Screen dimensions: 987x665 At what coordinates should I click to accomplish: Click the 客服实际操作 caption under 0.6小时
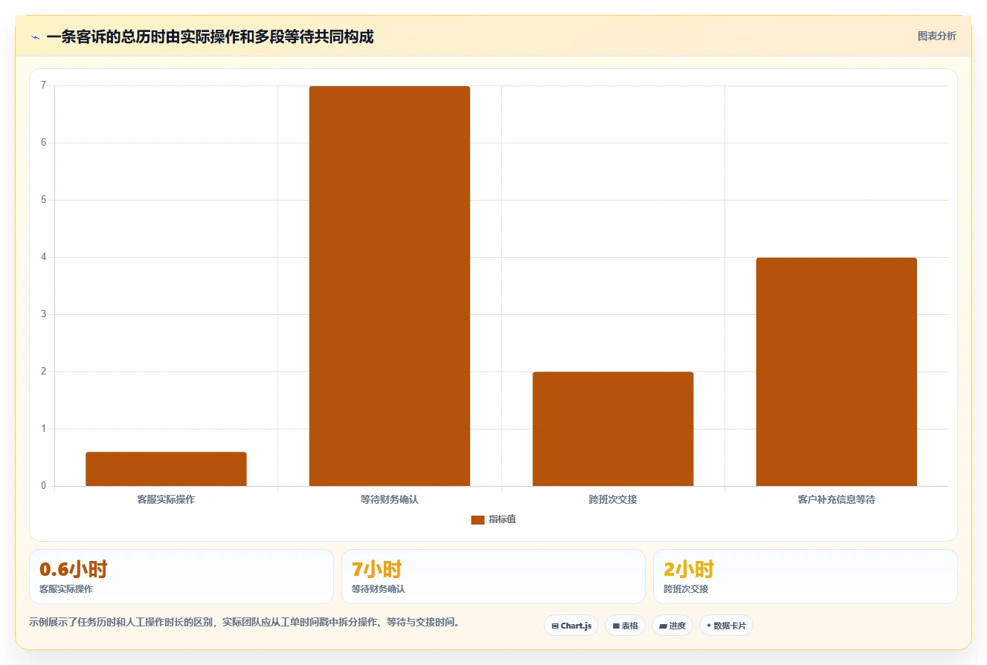coord(66,589)
